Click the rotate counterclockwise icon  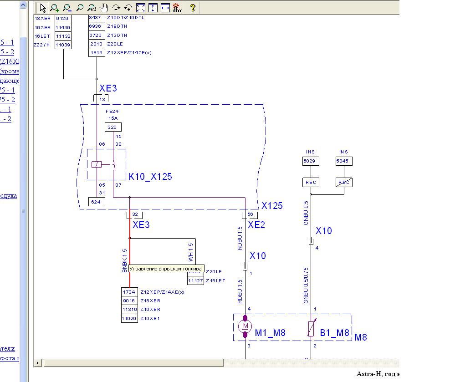128,8
